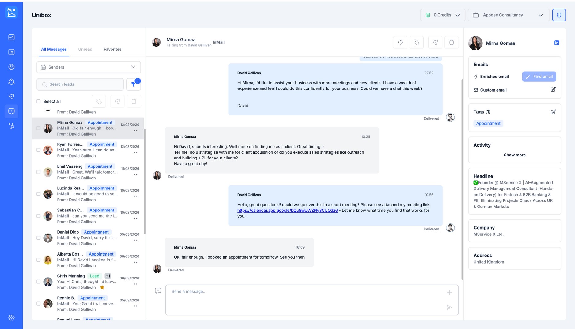The width and height of the screenshot is (575, 329).
Task: Click the tag icon in conversation header
Action: coord(417,43)
